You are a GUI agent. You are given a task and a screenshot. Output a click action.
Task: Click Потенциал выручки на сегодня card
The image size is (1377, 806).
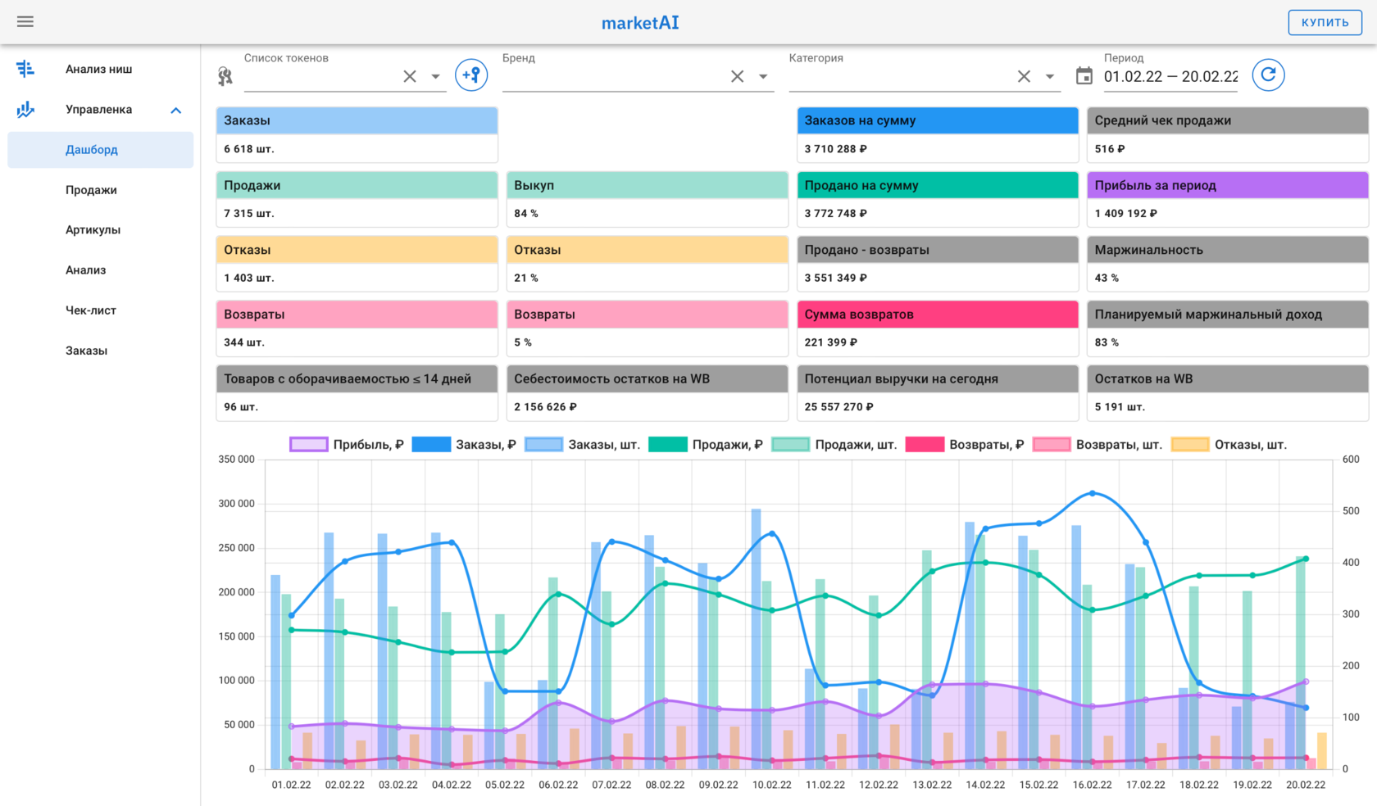coord(938,392)
